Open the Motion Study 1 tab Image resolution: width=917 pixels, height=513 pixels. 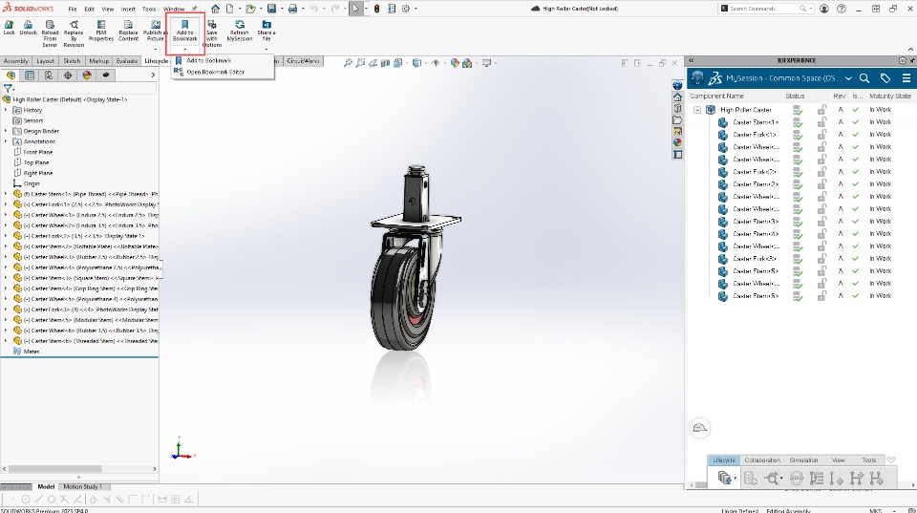coord(82,487)
